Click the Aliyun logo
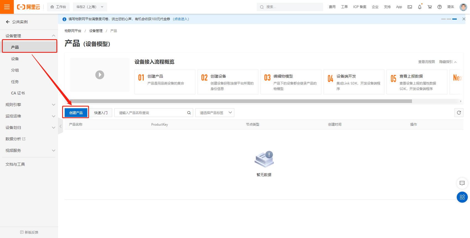The height and width of the screenshot is (238, 470). 28,7
